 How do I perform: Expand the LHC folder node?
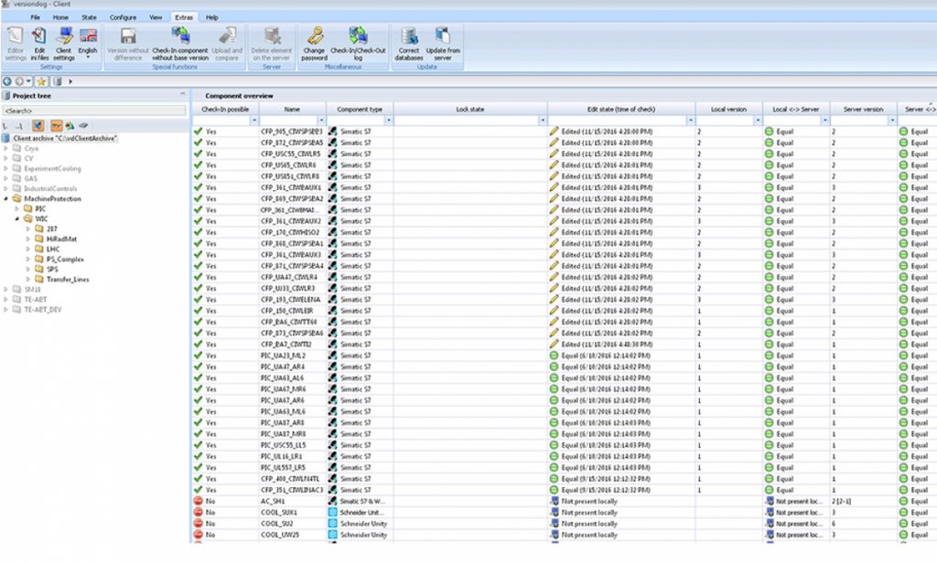[27, 249]
